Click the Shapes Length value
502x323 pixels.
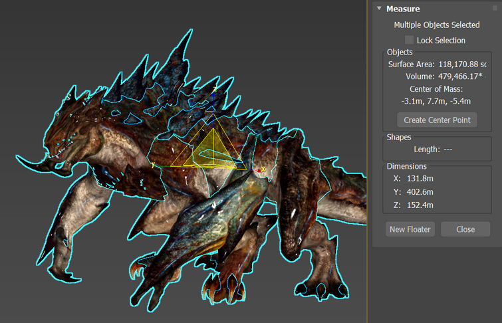coord(448,150)
